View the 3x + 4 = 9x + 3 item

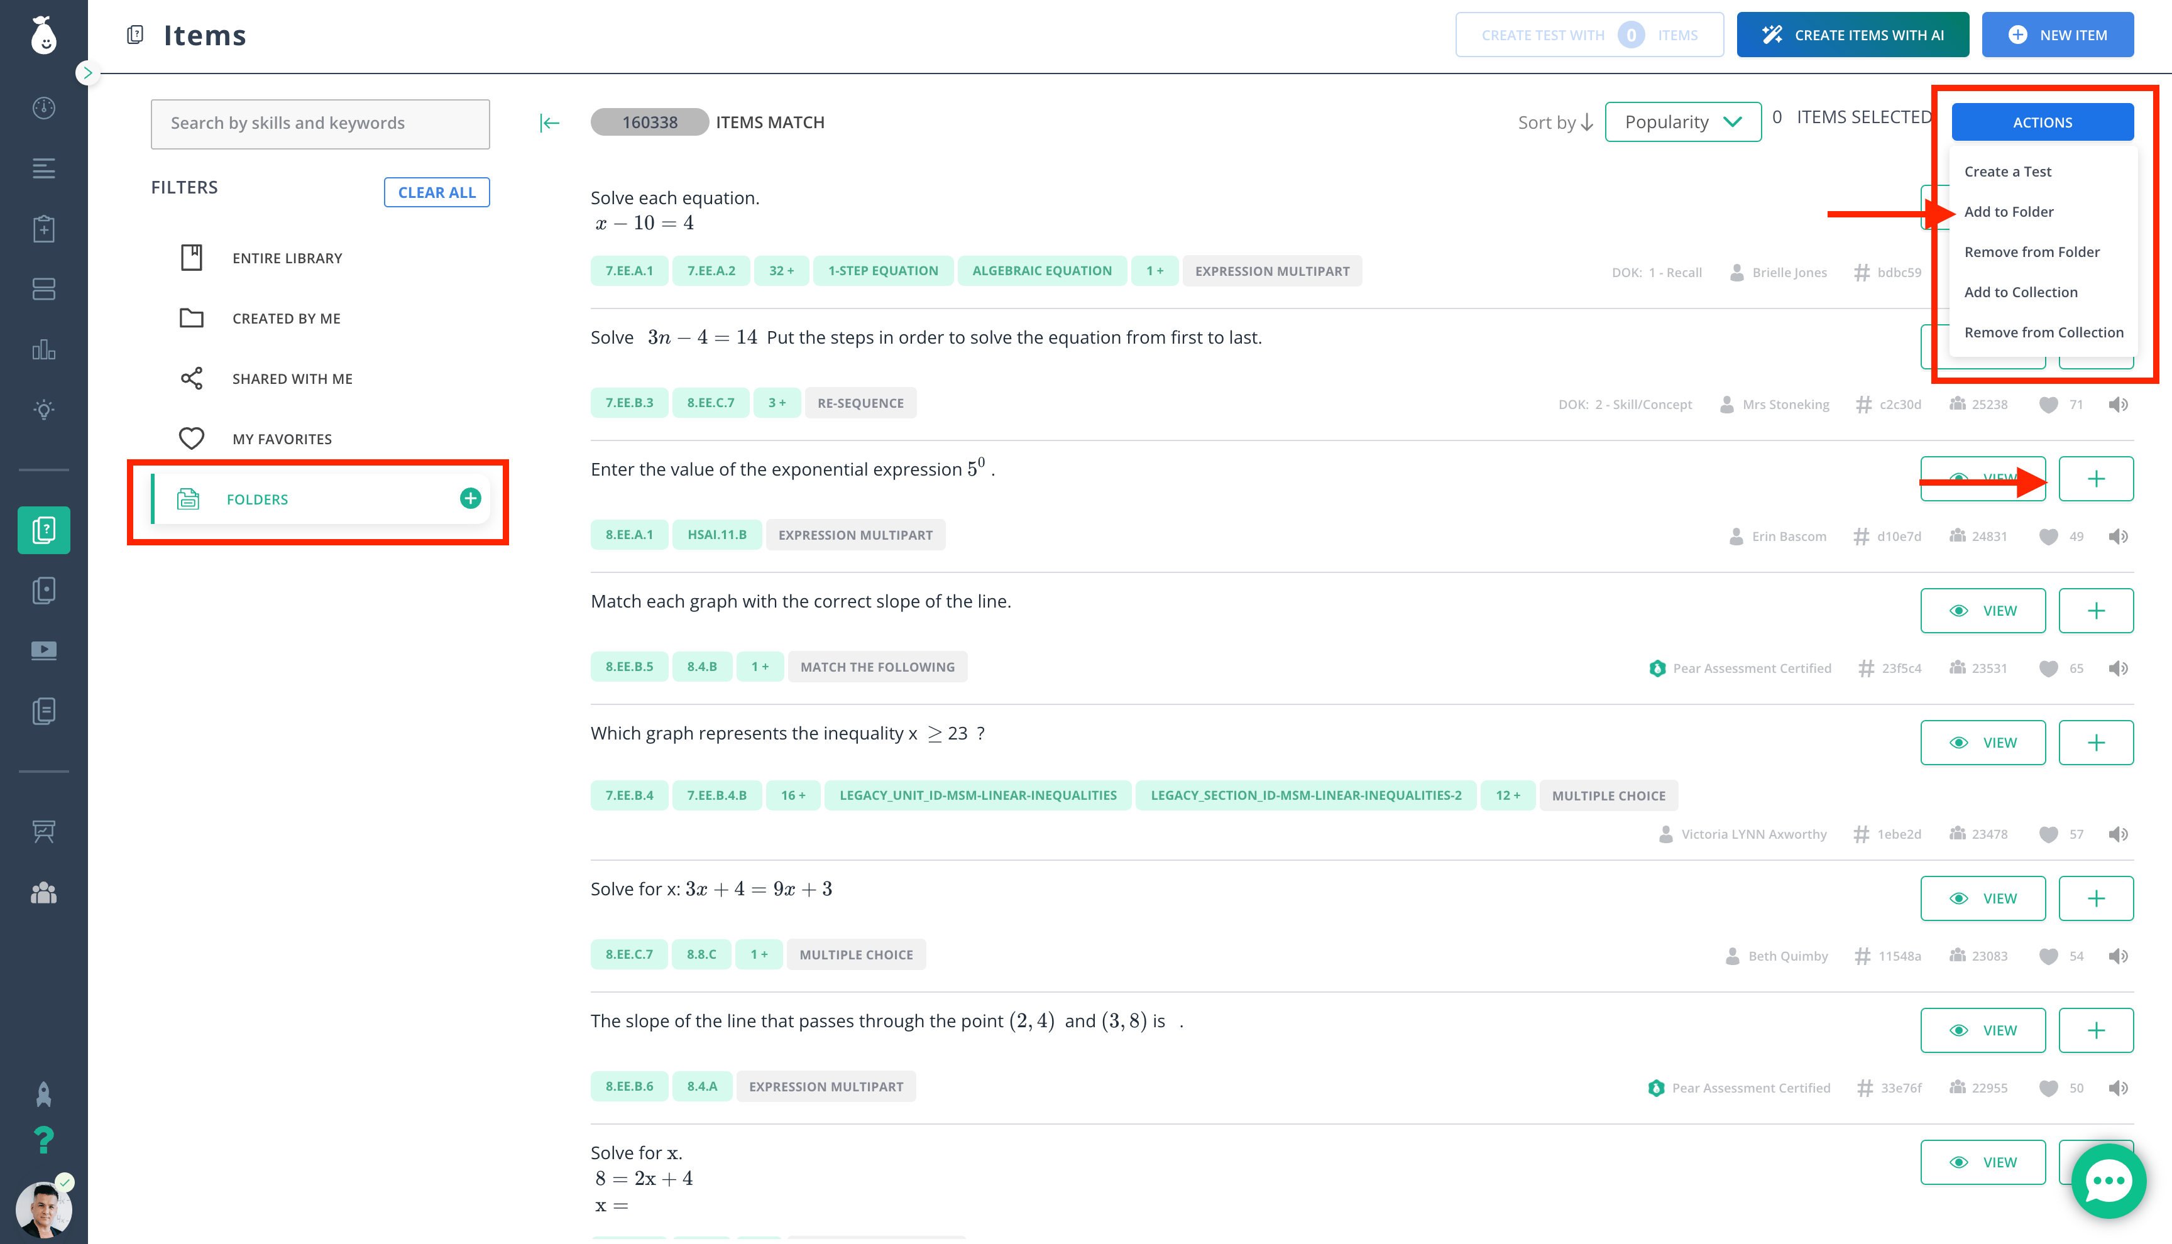(1982, 898)
